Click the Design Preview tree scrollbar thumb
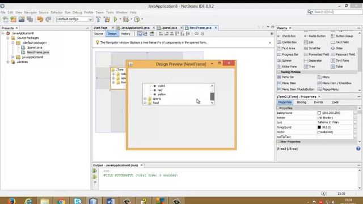This screenshot has height=204, width=363. [212, 96]
